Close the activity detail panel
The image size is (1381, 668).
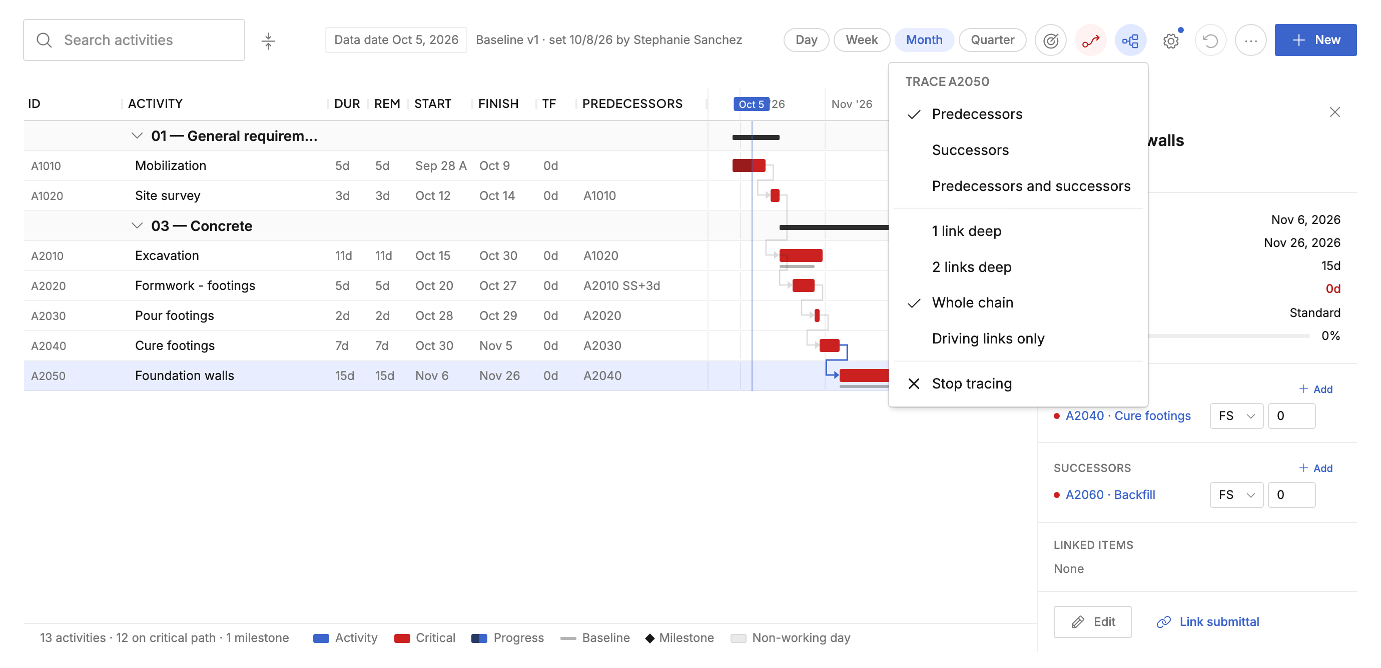(x=1334, y=112)
